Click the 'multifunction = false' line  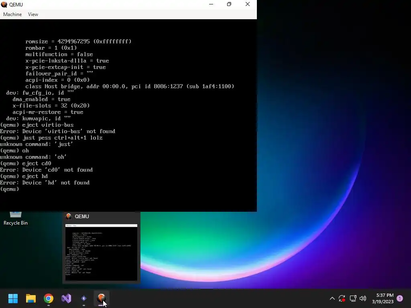(x=59, y=54)
